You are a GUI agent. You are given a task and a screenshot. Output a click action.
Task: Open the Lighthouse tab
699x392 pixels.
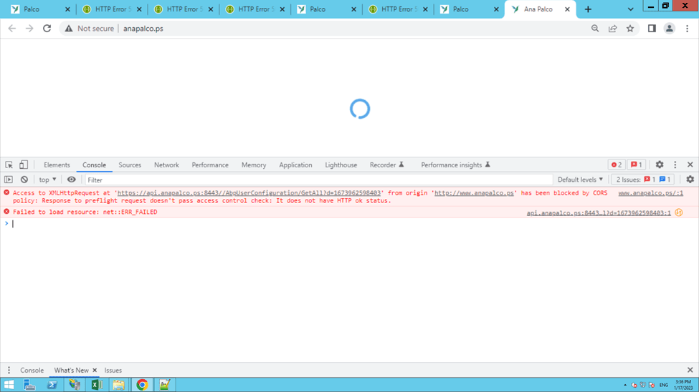pos(341,165)
